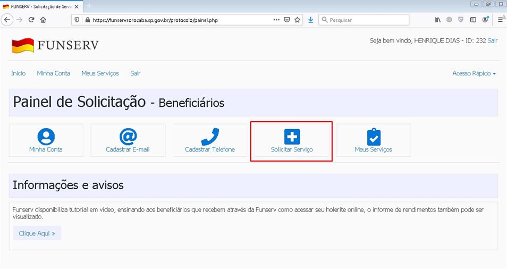Go to the browser home page icon

pyautogui.click(x=43, y=20)
